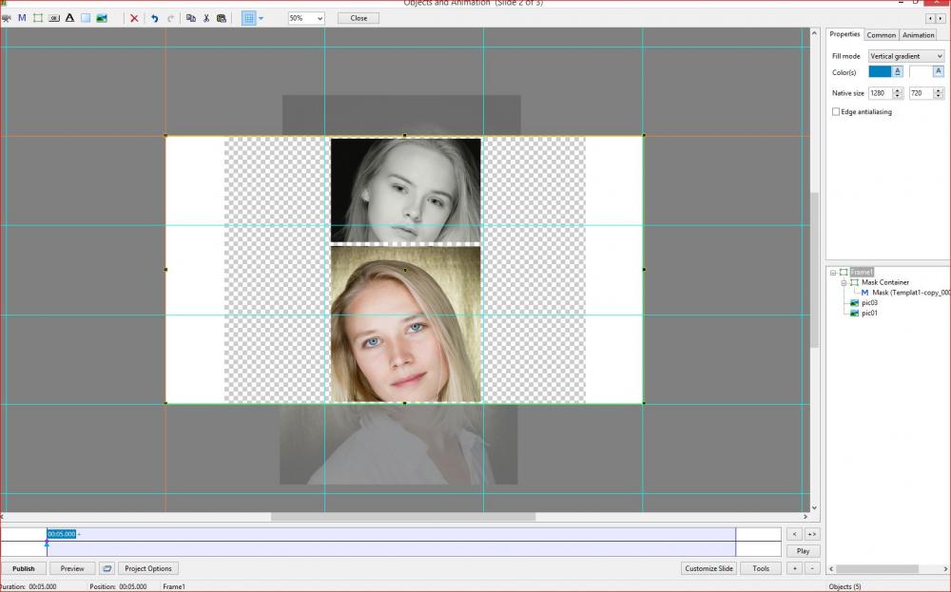The height and width of the screenshot is (592, 951).
Task: Open the Fill mode dropdown
Action: tap(905, 56)
